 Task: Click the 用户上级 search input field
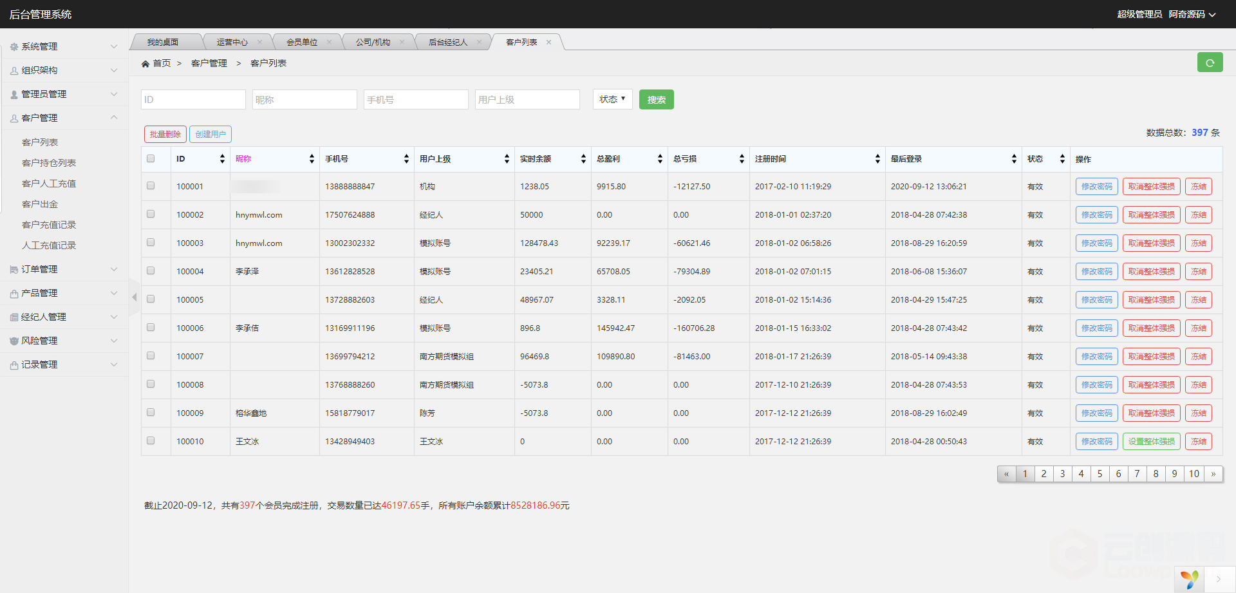coord(527,99)
